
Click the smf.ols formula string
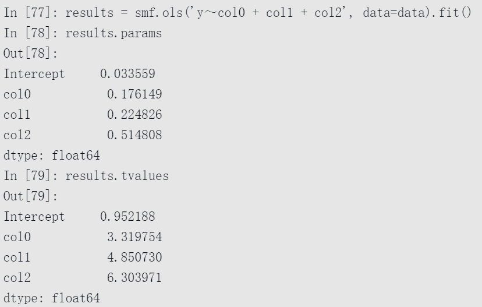[x=269, y=13]
